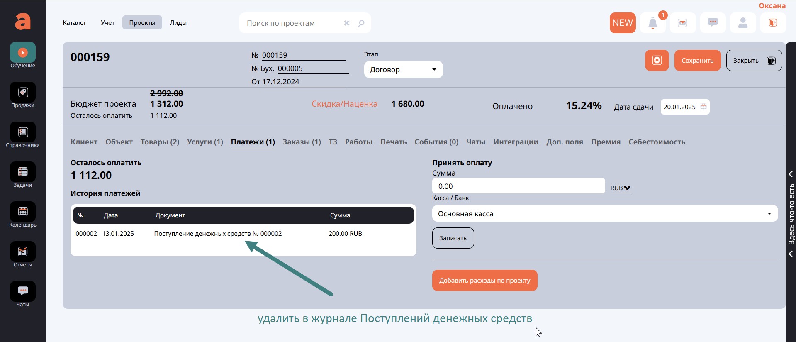This screenshot has height=342, width=796.
Task: Clear the project search field
Action: point(347,23)
